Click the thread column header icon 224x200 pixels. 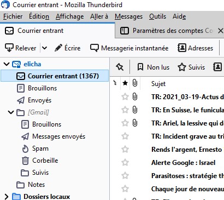point(115,83)
